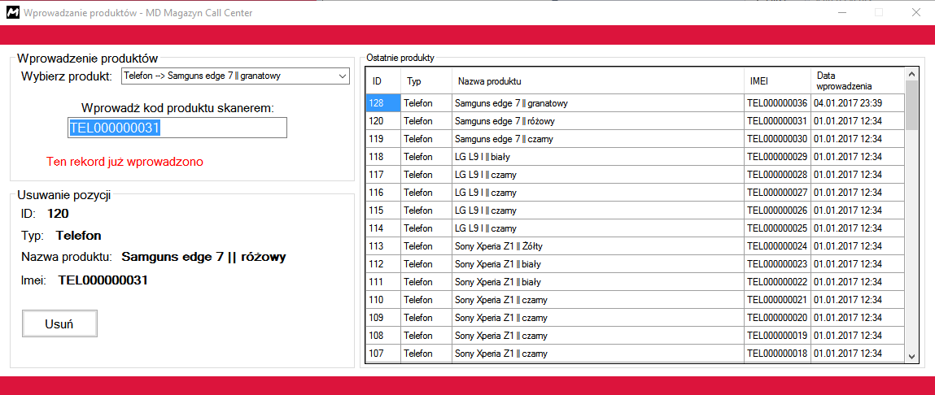Close the Wprowadzanie produktów window
The height and width of the screenshot is (395, 935).
pos(916,12)
